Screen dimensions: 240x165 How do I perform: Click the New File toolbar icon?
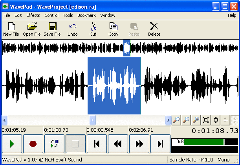click(11, 29)
